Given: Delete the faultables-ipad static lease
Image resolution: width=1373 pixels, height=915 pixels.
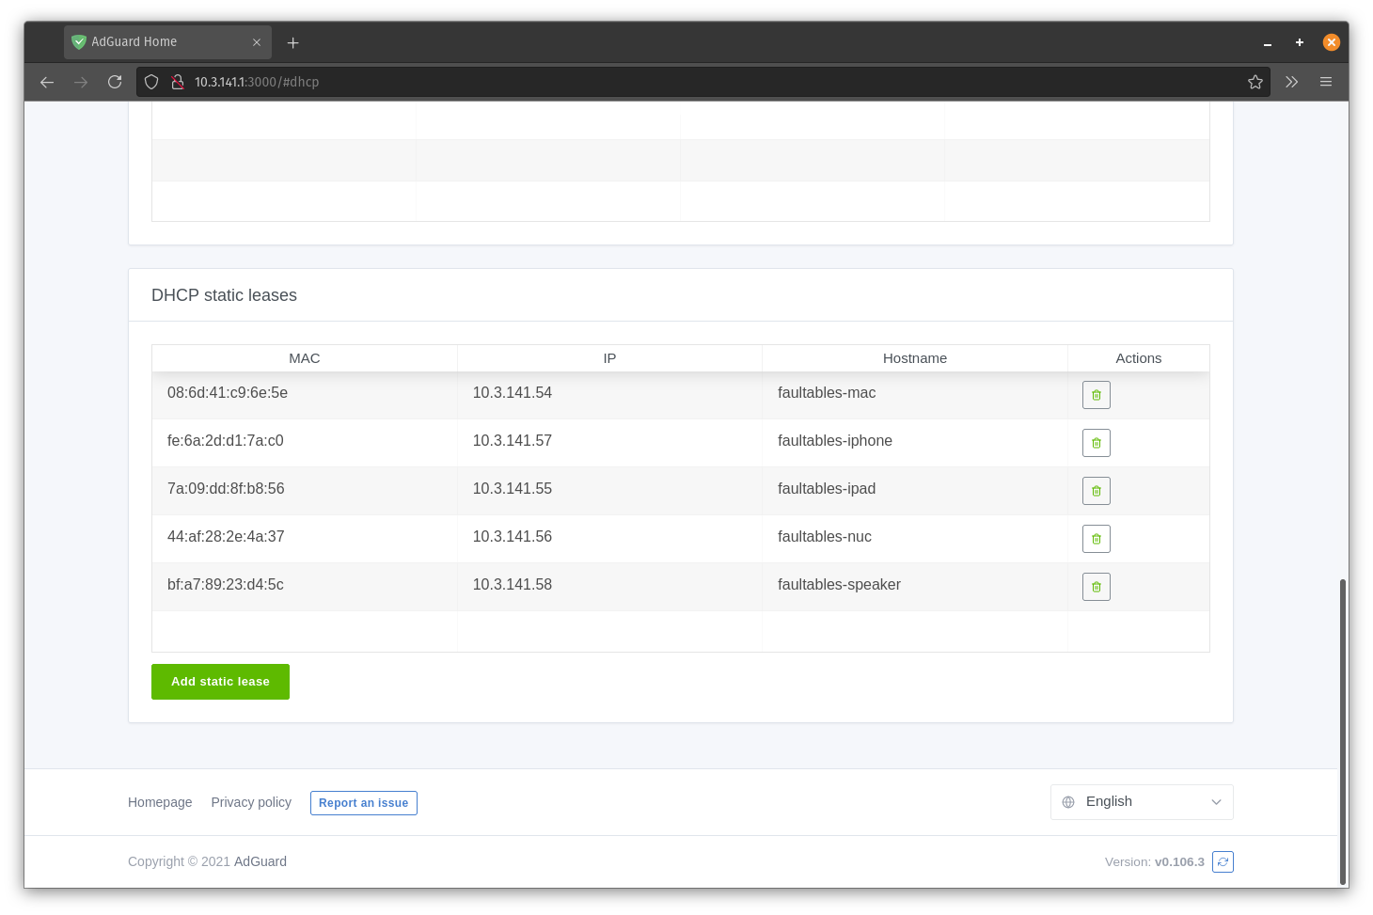Looking at the screenshot, I should click(1096, 491).
